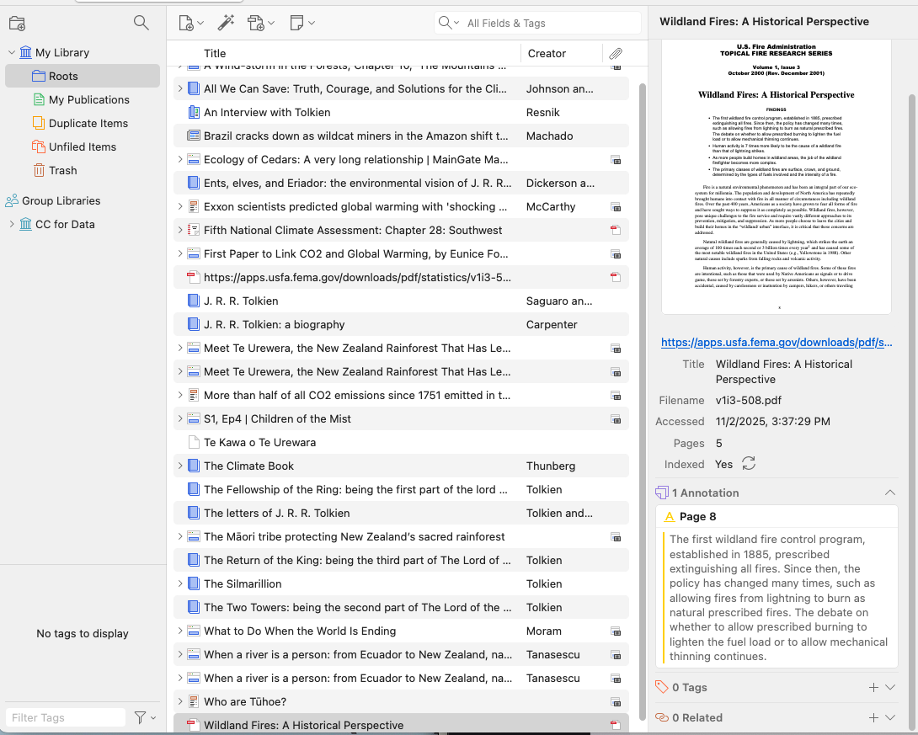Open the apps.usfa.fema.gov link

point(775,343)
